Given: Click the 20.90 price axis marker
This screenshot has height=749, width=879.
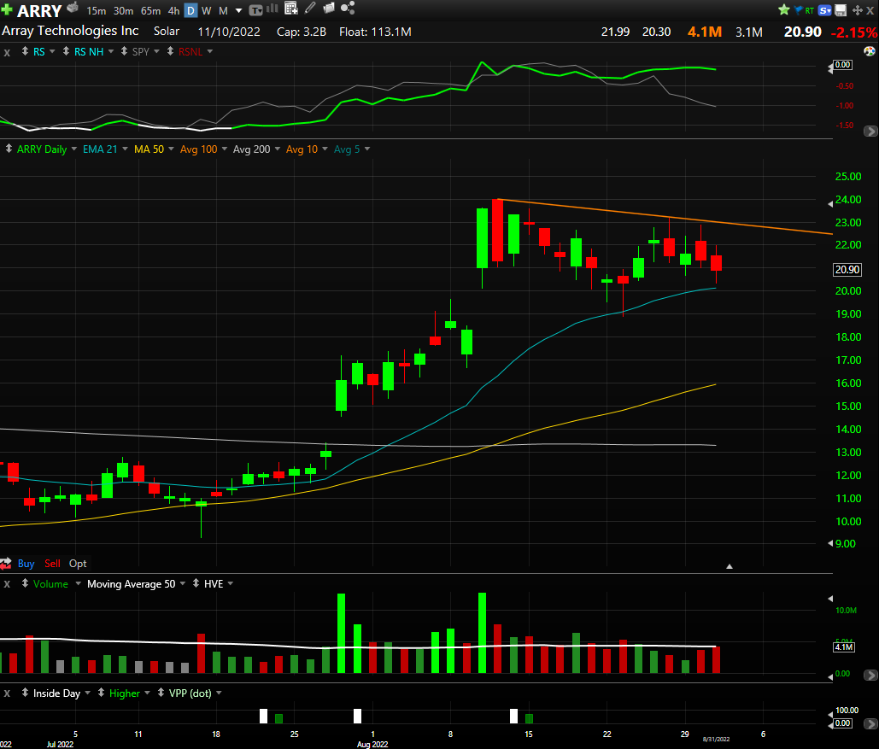Looking at the screenshot, I should tap(847, 269).
